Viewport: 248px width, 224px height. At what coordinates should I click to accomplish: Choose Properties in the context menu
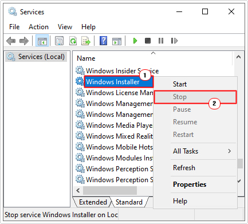(x=195, y=184)
